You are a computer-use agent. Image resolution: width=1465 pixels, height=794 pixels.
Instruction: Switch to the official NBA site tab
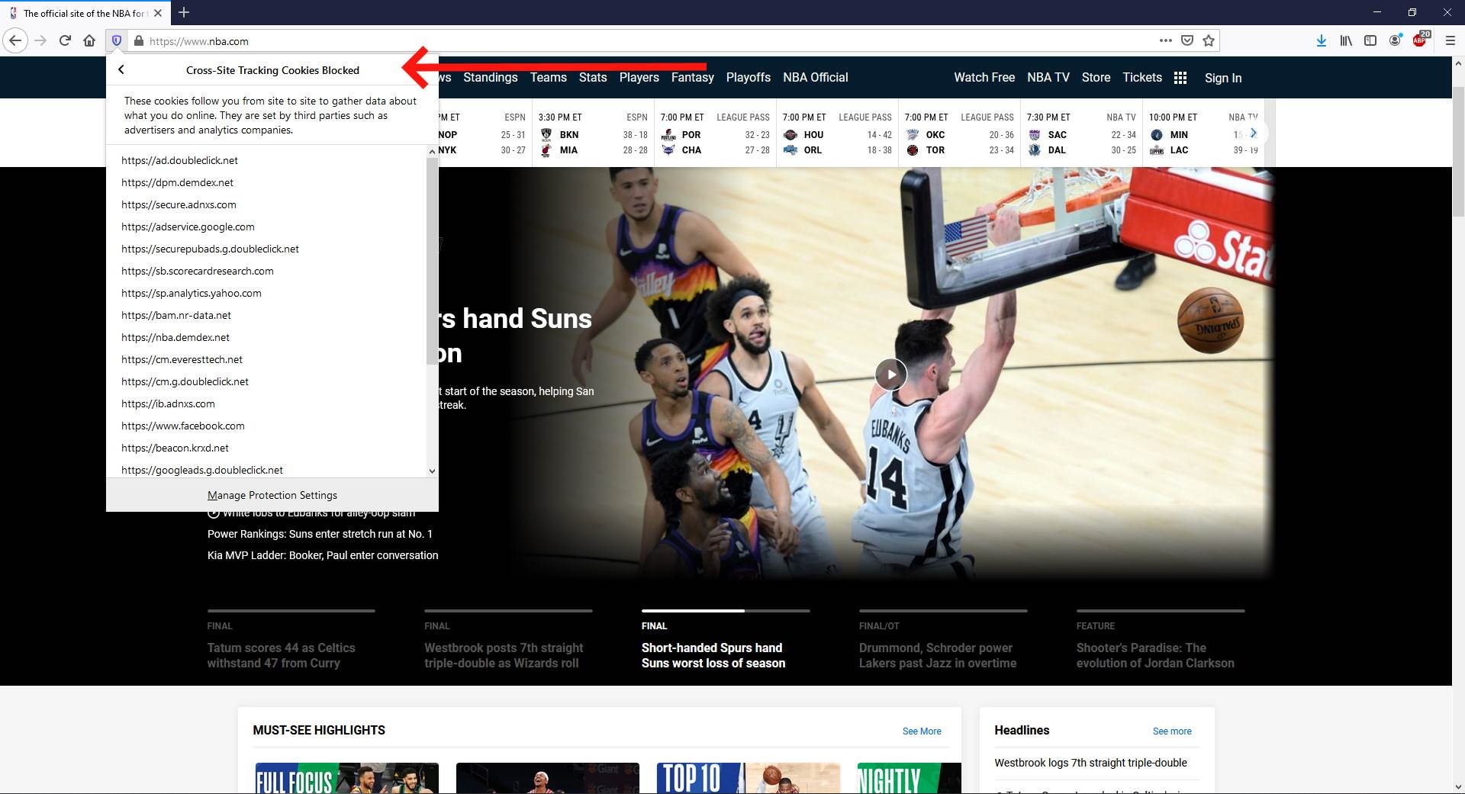[84, 13]
